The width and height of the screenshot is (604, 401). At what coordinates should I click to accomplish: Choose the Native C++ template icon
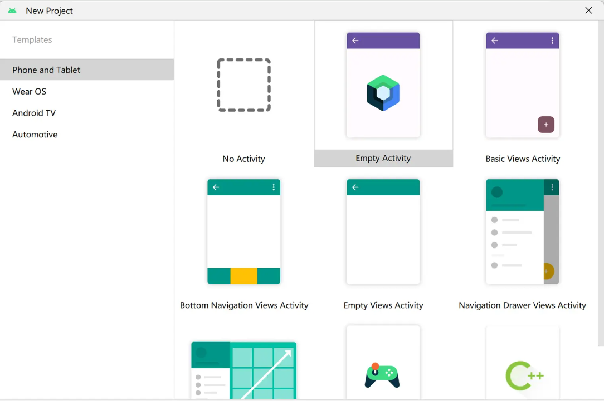point(524,375)
